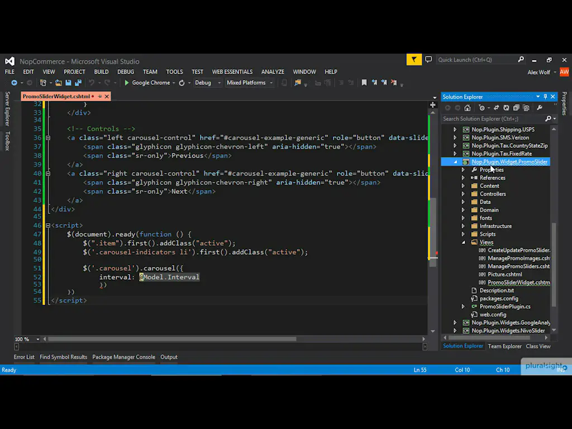Click the Solution Explorer Refresh icon
Viewport: 572px width, 429px height.
(506, 108)
